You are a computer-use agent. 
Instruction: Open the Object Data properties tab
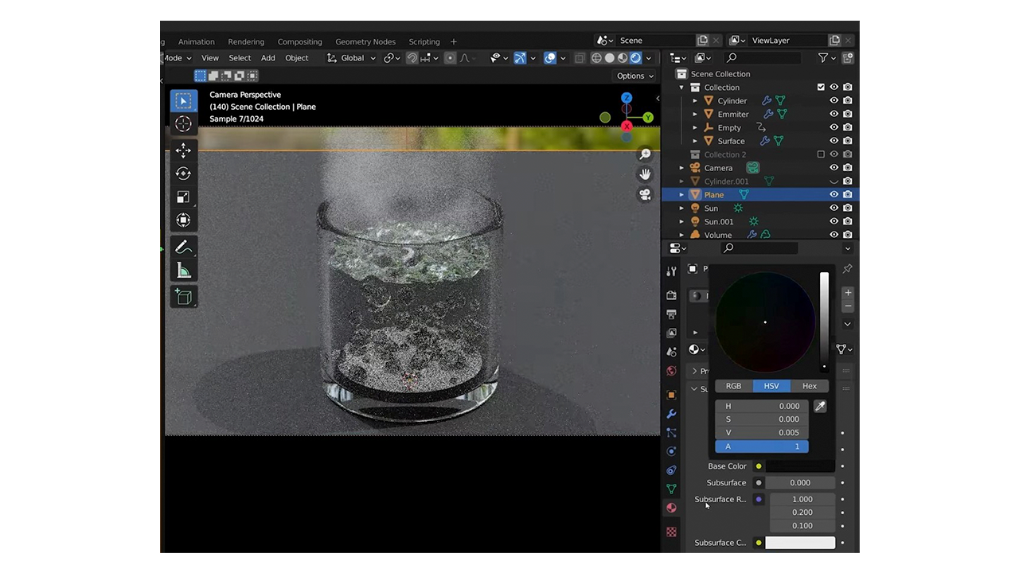point(671,489)
